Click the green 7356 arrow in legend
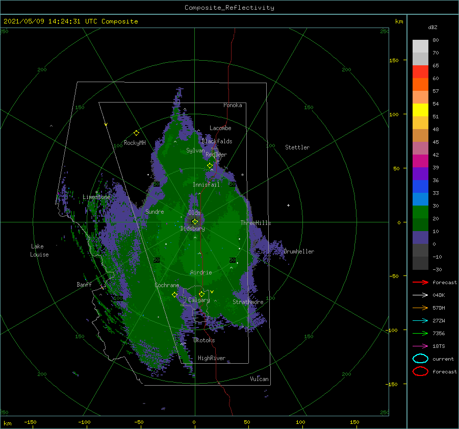Image resolution: width=459 pixels, height=429 pixels. (x=420, y=333)
